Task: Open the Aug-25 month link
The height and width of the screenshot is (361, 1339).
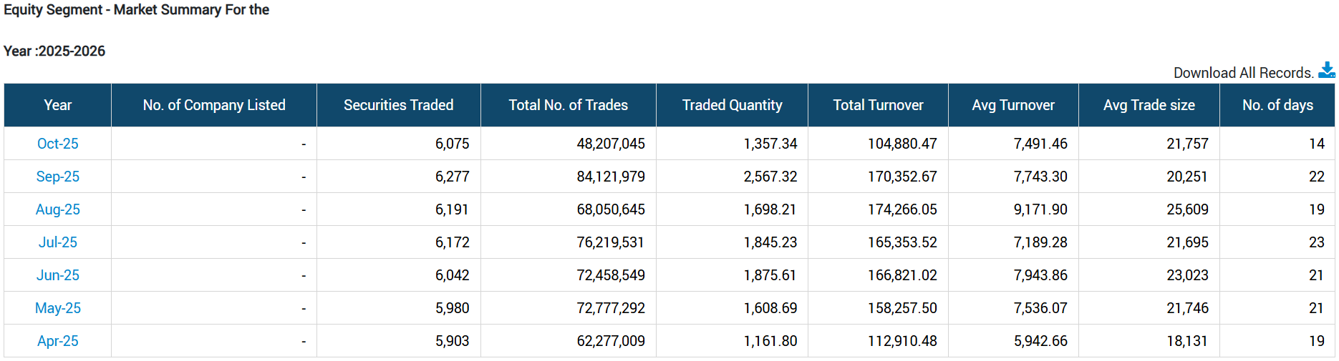Action: 57,209
